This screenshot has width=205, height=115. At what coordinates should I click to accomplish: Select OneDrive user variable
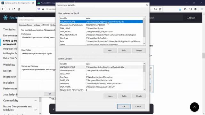click(x=101, y=38)
